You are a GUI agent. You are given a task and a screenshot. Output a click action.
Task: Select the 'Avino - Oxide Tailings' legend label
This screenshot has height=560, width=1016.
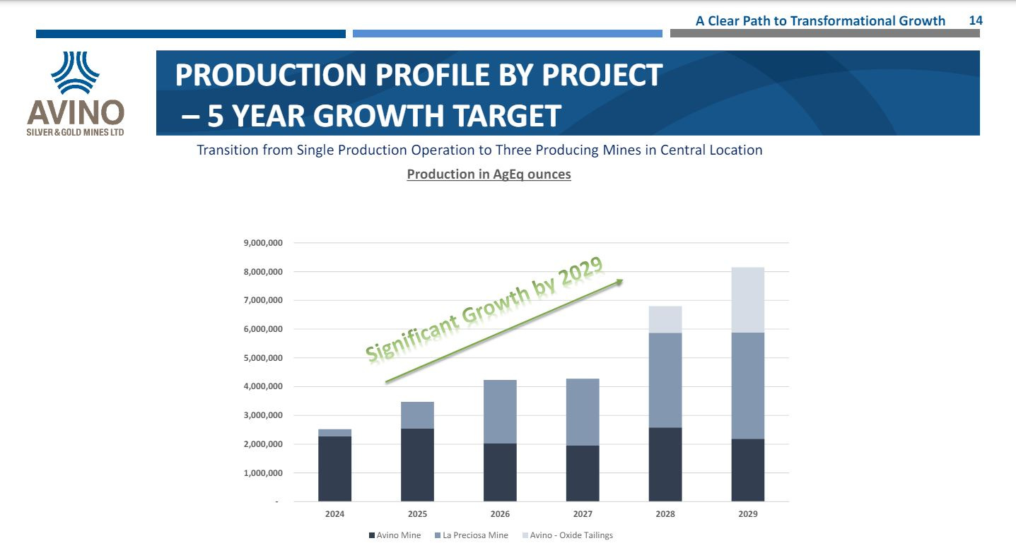click(x=571, y=535)
